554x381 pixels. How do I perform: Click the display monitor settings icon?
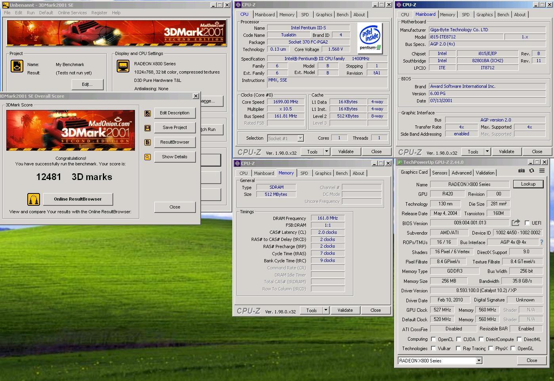(123, 66)
